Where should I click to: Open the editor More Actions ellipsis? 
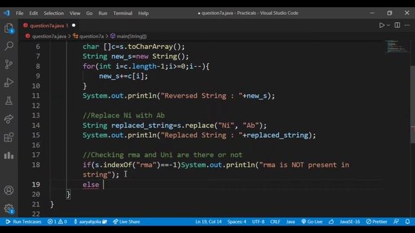pyautogui.click(x=407, y=25)
